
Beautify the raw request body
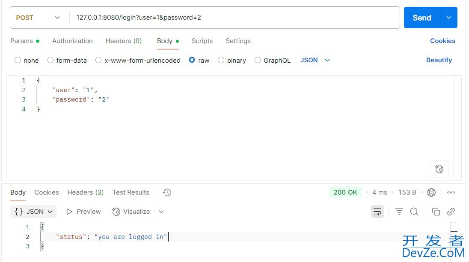click(x=439, y=60)
